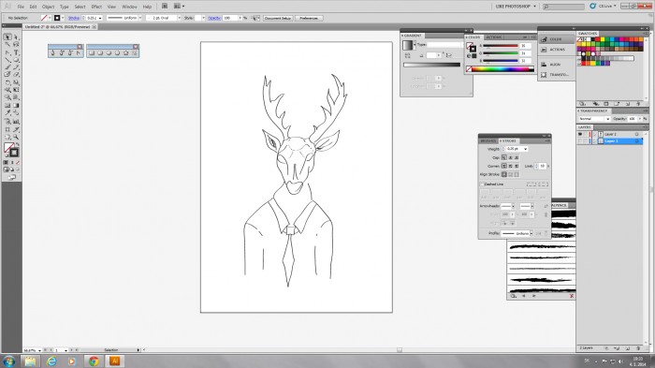Select the Eyedropper tool

pyautogui.click(x=7, y=113)
